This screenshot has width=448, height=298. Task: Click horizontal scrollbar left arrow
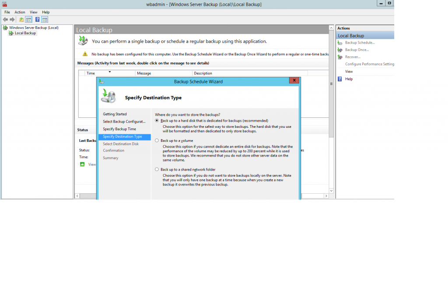[x=77, y=196]
